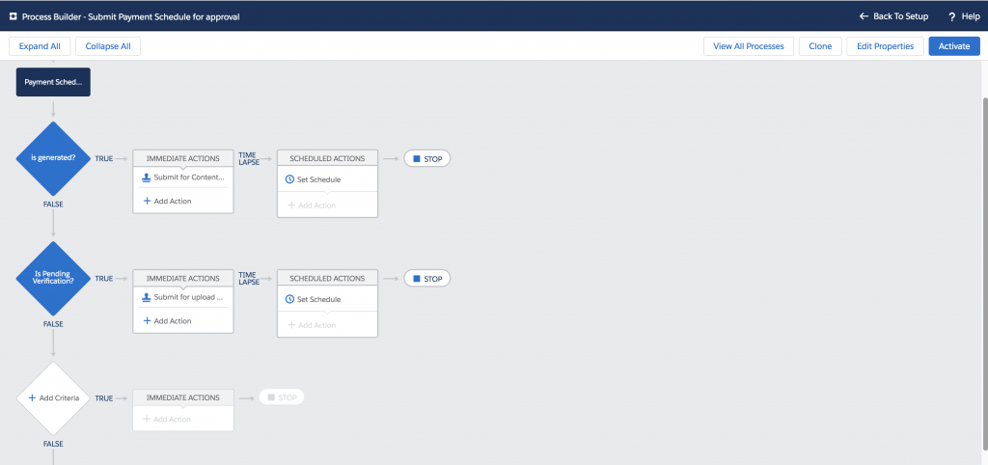Click the Process Builder app icon
The image size is (988, 465).
13,16
